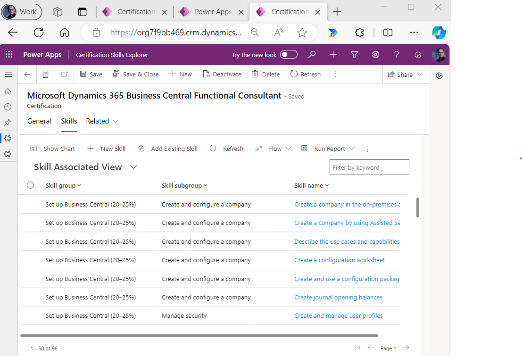Reload the page in browser

(x=39, y=33)
